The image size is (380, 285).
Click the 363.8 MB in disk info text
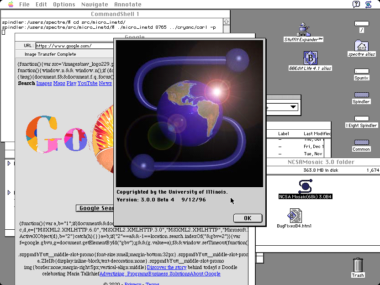(x=321, y=170)
